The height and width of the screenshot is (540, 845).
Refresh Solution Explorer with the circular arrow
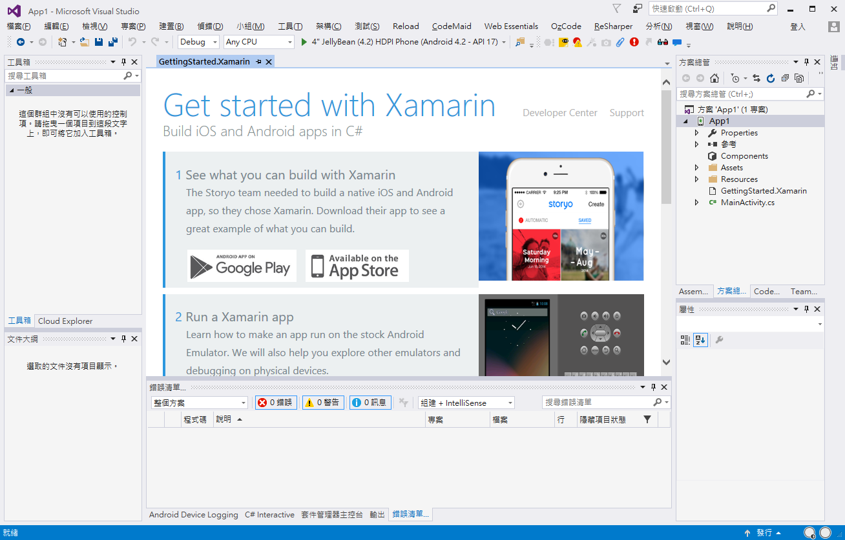(771, 78)
